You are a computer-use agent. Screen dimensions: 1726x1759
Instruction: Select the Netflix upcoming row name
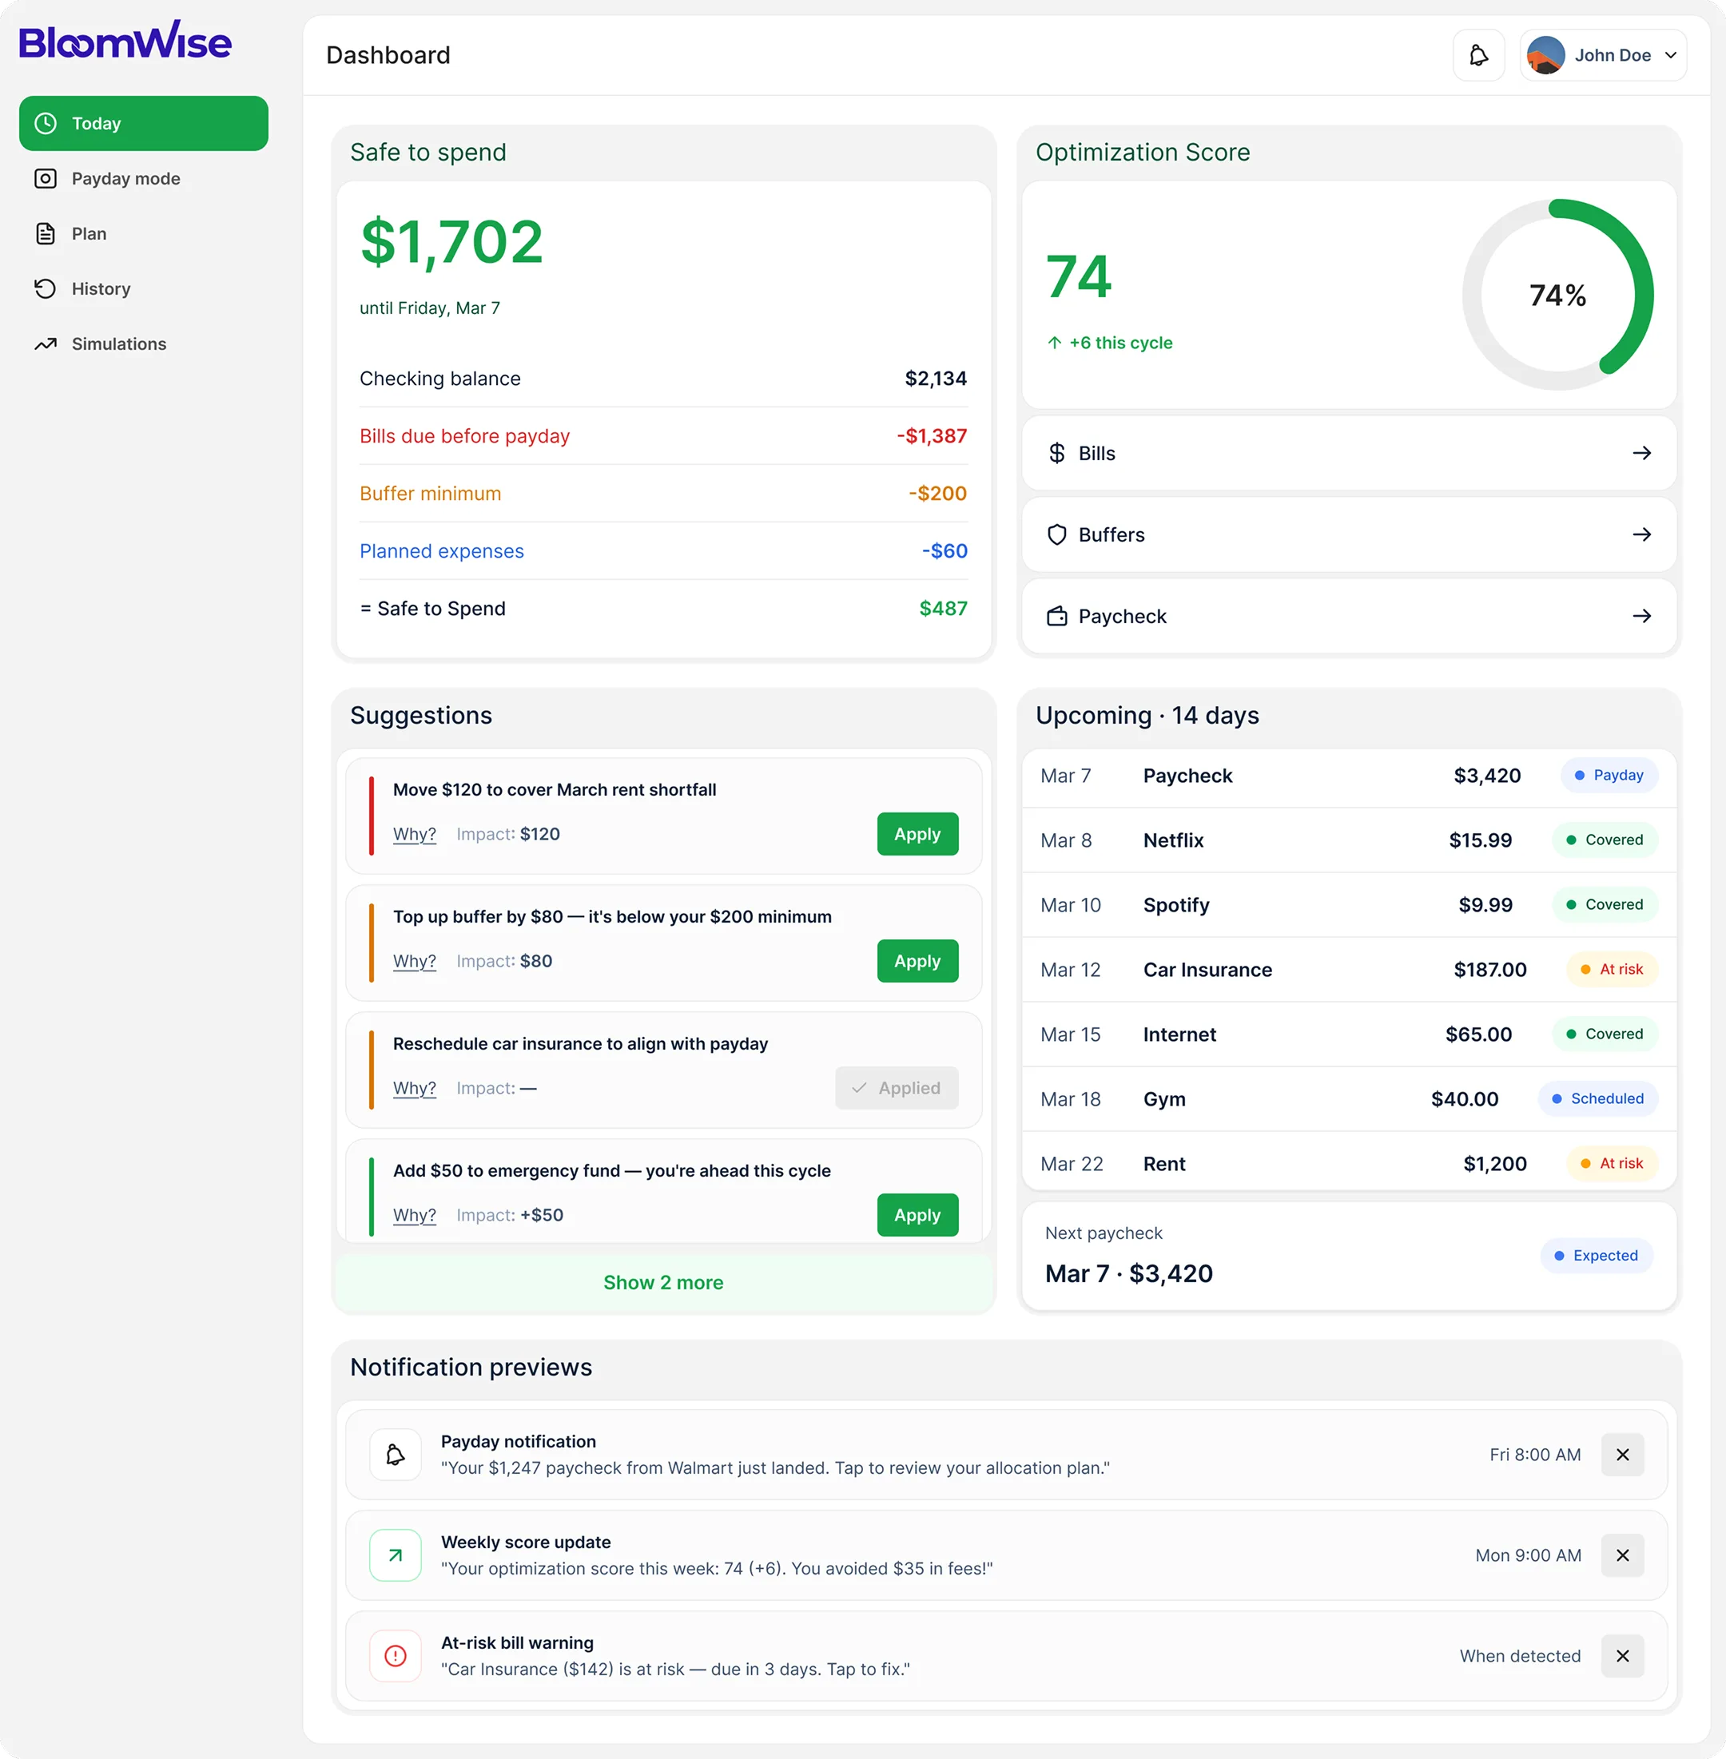1173,840
